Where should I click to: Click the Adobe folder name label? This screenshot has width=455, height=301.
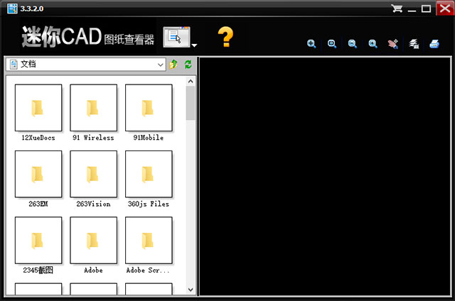[93, 270]
